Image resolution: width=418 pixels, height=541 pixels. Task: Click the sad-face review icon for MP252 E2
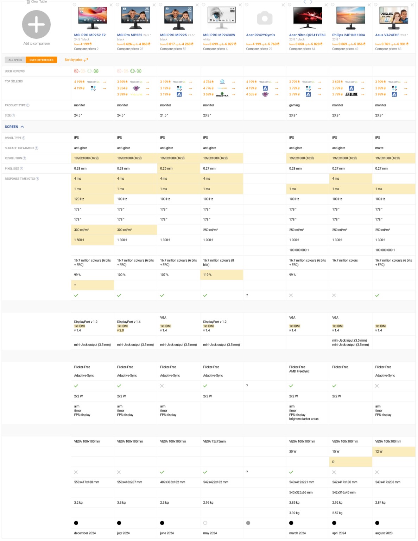[76, 71]
